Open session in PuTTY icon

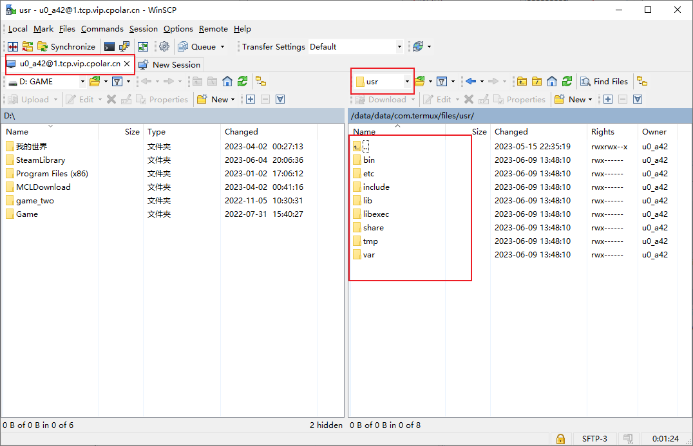pyautogui.click(x=124, y=46)
